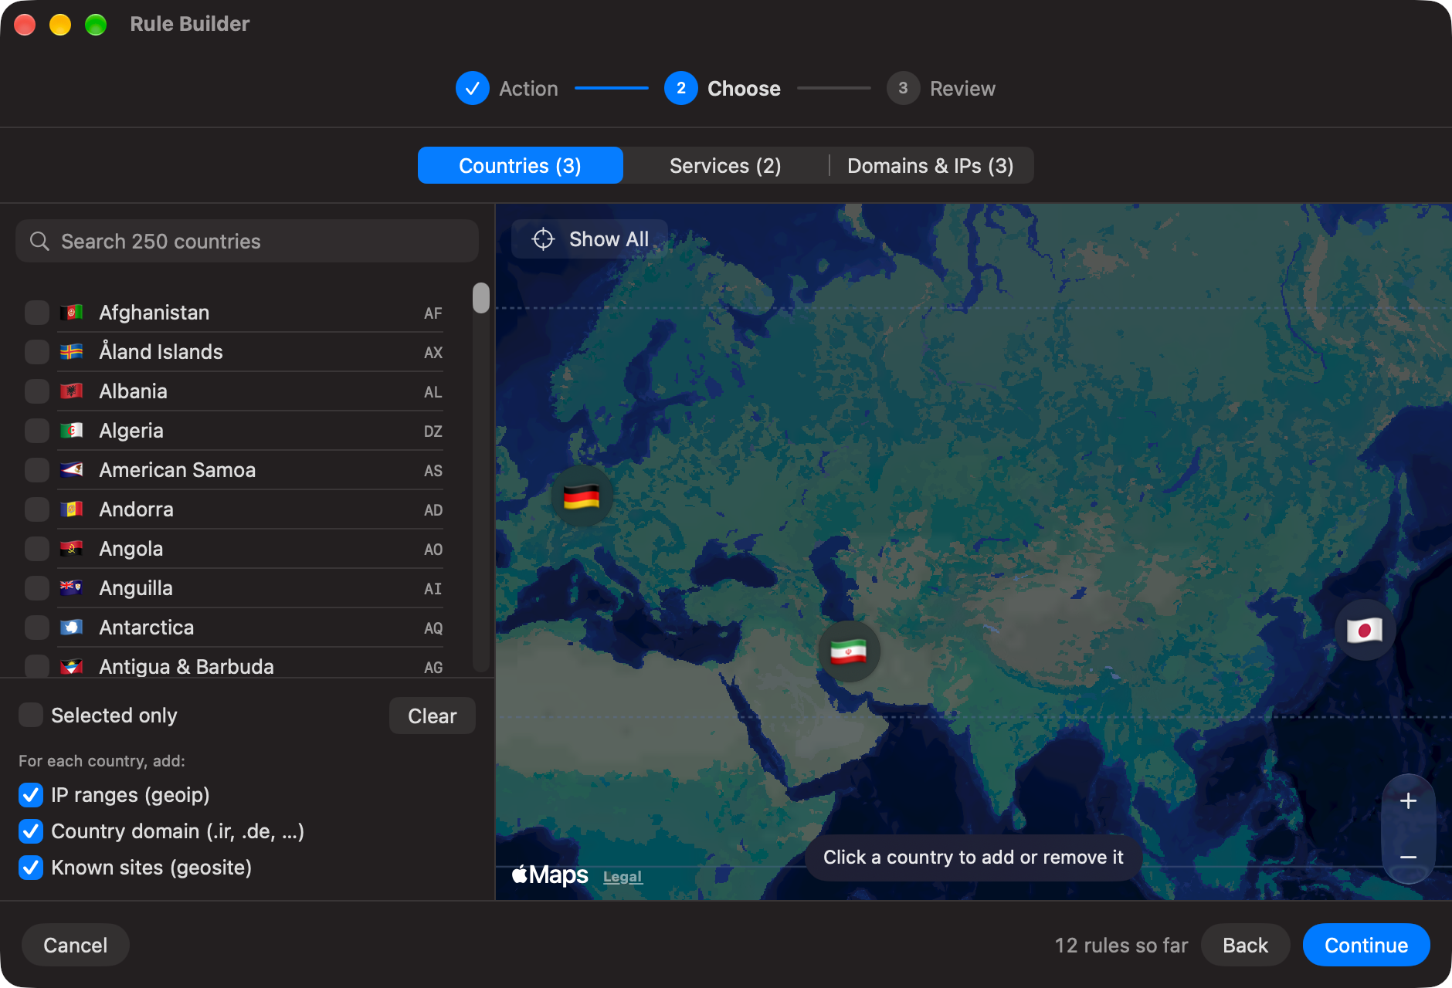This screenshot has height=988, width=1452.
Task: Click the Search 250 countries field
Action: [x=247, y=241]
